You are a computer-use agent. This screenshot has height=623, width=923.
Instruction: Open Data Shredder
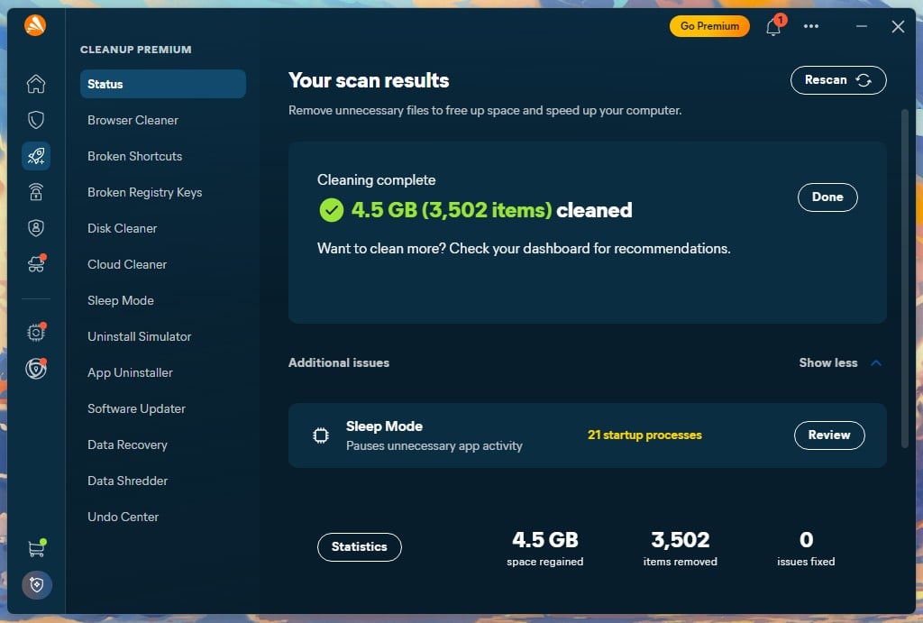click(x=128, y=481)
